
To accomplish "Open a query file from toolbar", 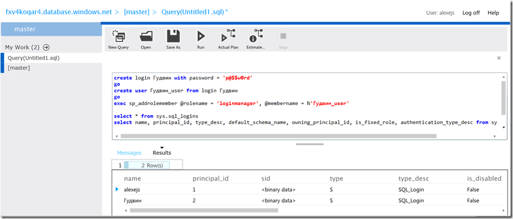I will click(x=146, y=40).
